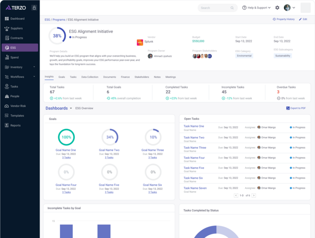The height and width of the screenshot is (238, 315).
Task: Open Goal Name Six link
Action: 152,185
